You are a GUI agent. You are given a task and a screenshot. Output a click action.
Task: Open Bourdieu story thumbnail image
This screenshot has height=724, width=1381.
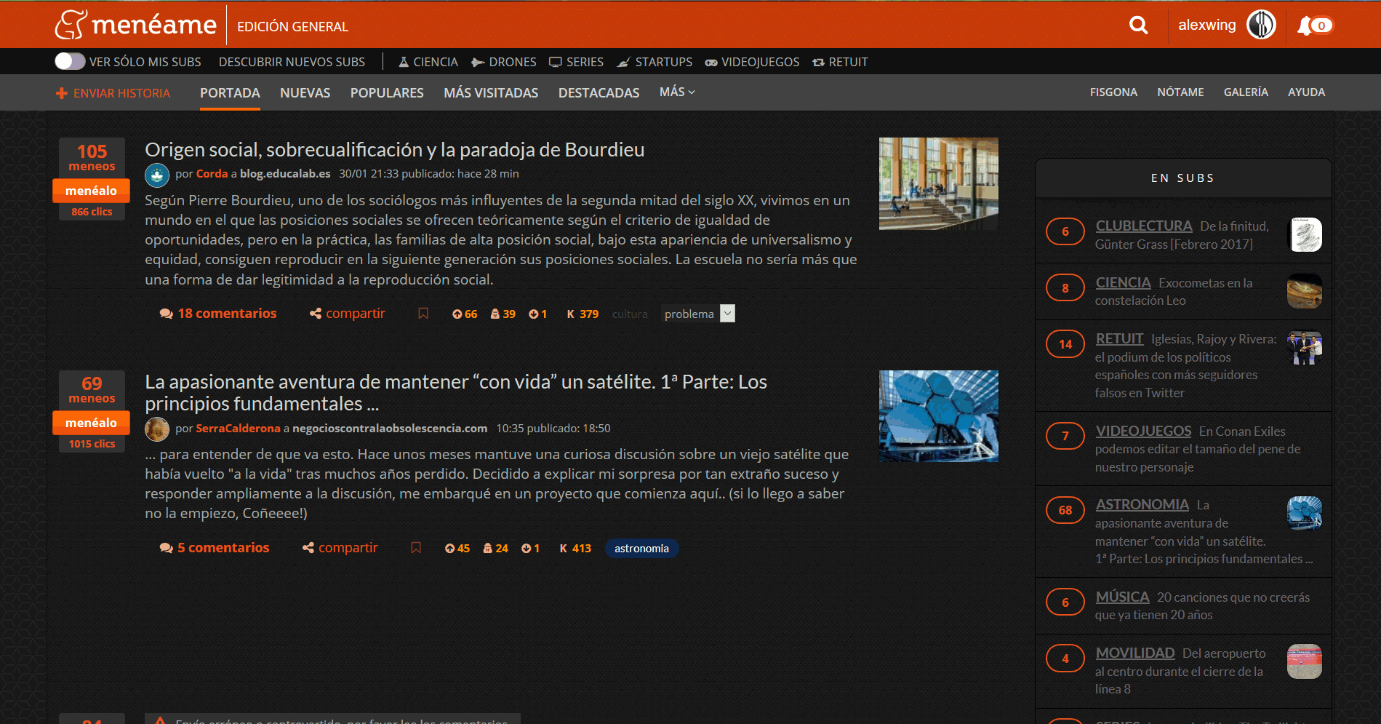point(938,183)
